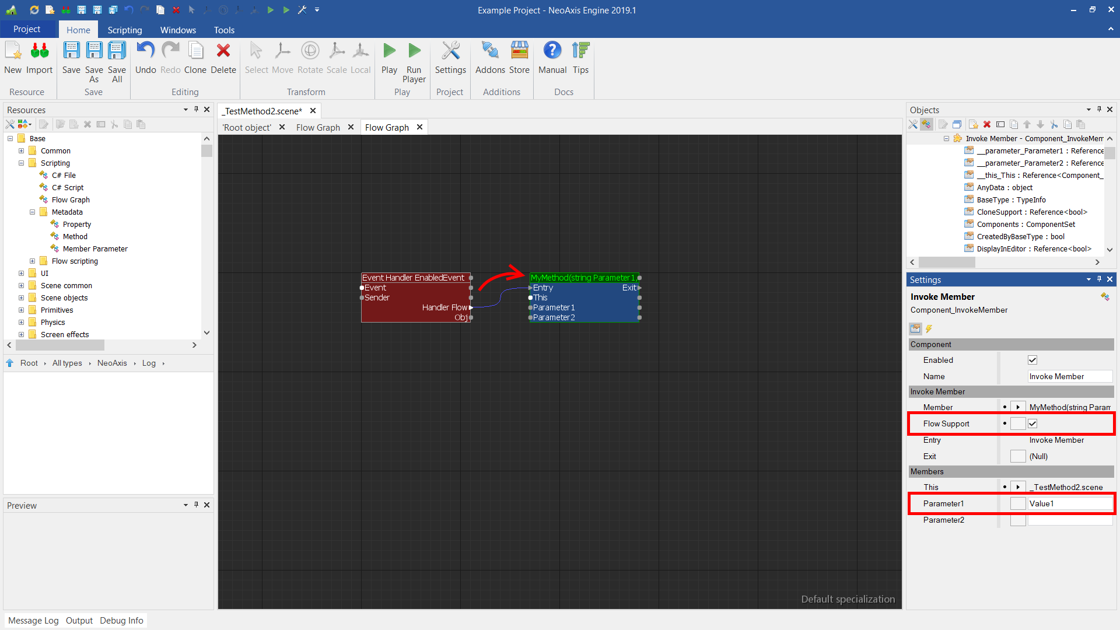
Task: Open the Message Log panel
Action: click(33, 620)
